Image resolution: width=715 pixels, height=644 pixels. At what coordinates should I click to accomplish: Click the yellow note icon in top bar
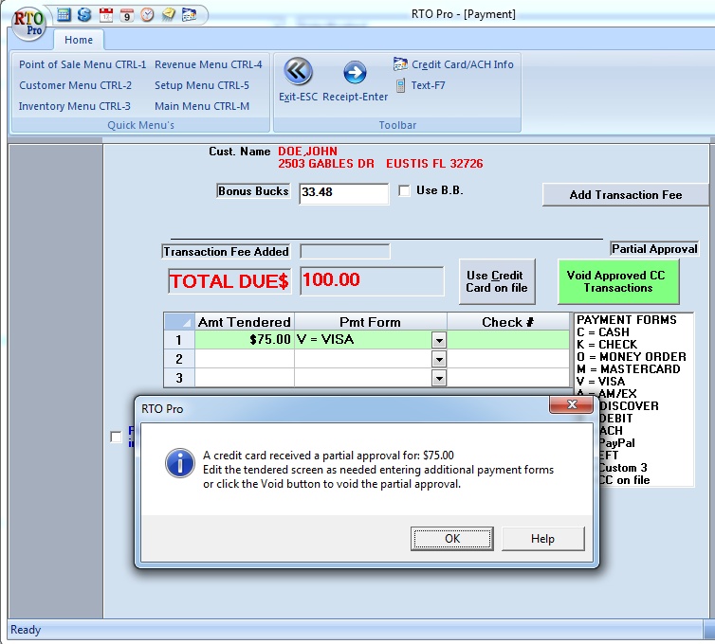click(168, 14)
